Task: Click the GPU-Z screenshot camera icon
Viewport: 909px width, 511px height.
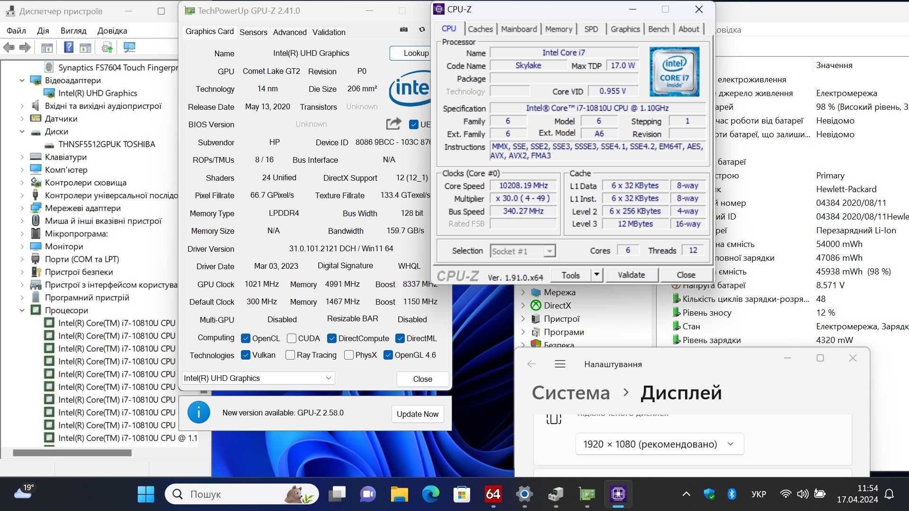Action: click(404, 29)
